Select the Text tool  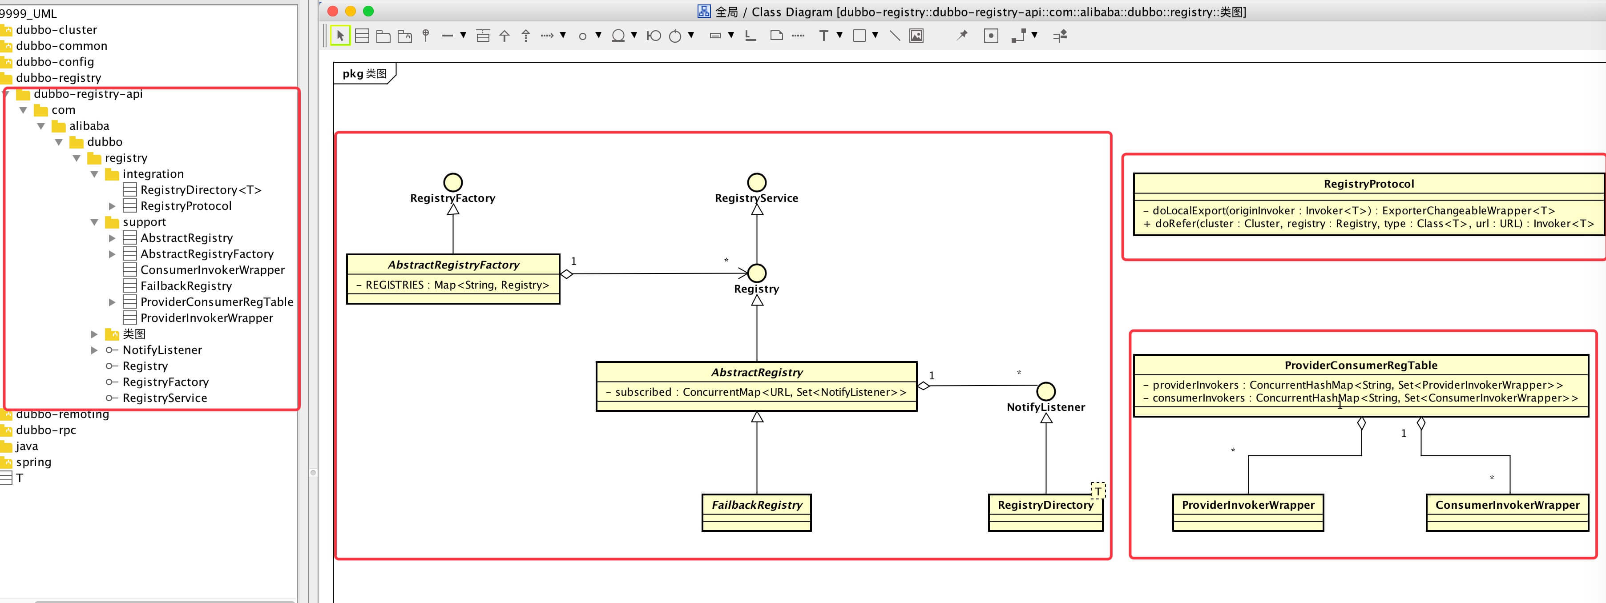click(823, 36)
